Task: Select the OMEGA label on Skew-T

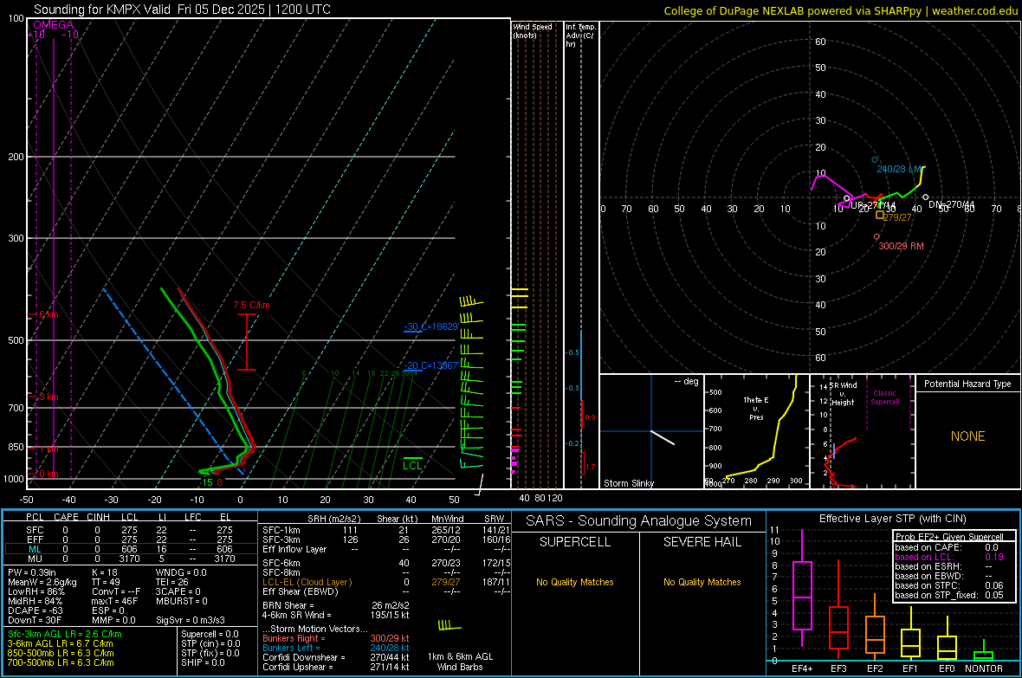Action: (53, 25)
